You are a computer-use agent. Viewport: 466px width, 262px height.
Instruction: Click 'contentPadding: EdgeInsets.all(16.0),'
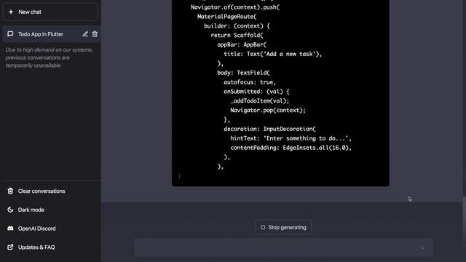(291, 148)
